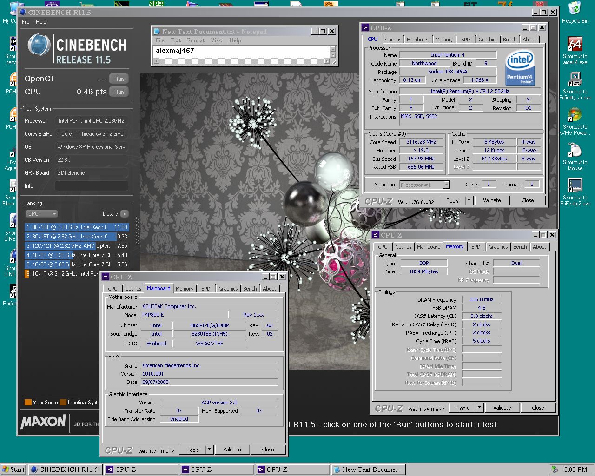Open the CPU ranking type dropdown
This screenshot has width=595, height=476.
(41, 214)
